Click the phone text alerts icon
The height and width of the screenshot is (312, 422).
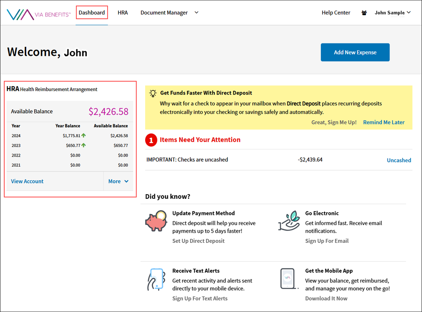pyautogui.click(x=156, y=279)
